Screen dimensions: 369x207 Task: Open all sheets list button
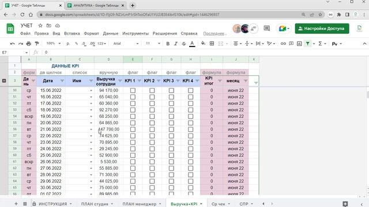pos(25,204)
